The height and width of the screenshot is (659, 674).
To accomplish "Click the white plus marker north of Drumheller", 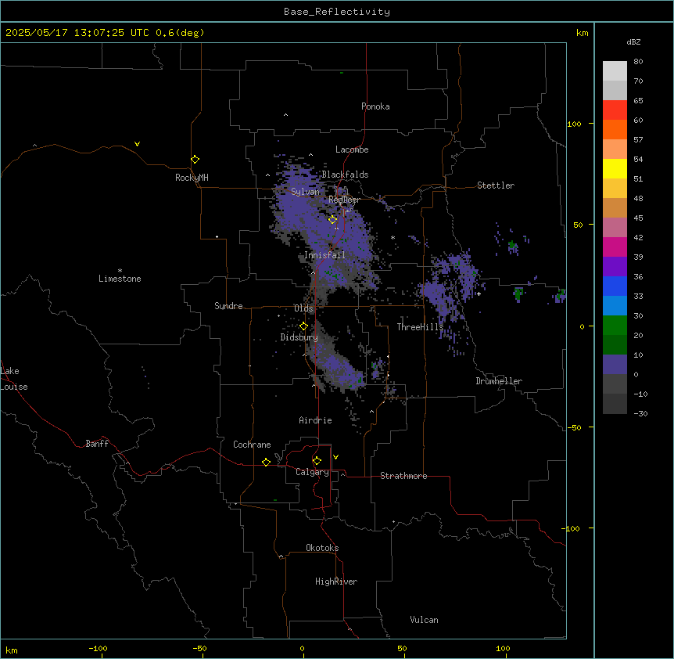I will [x=479, y=293].
